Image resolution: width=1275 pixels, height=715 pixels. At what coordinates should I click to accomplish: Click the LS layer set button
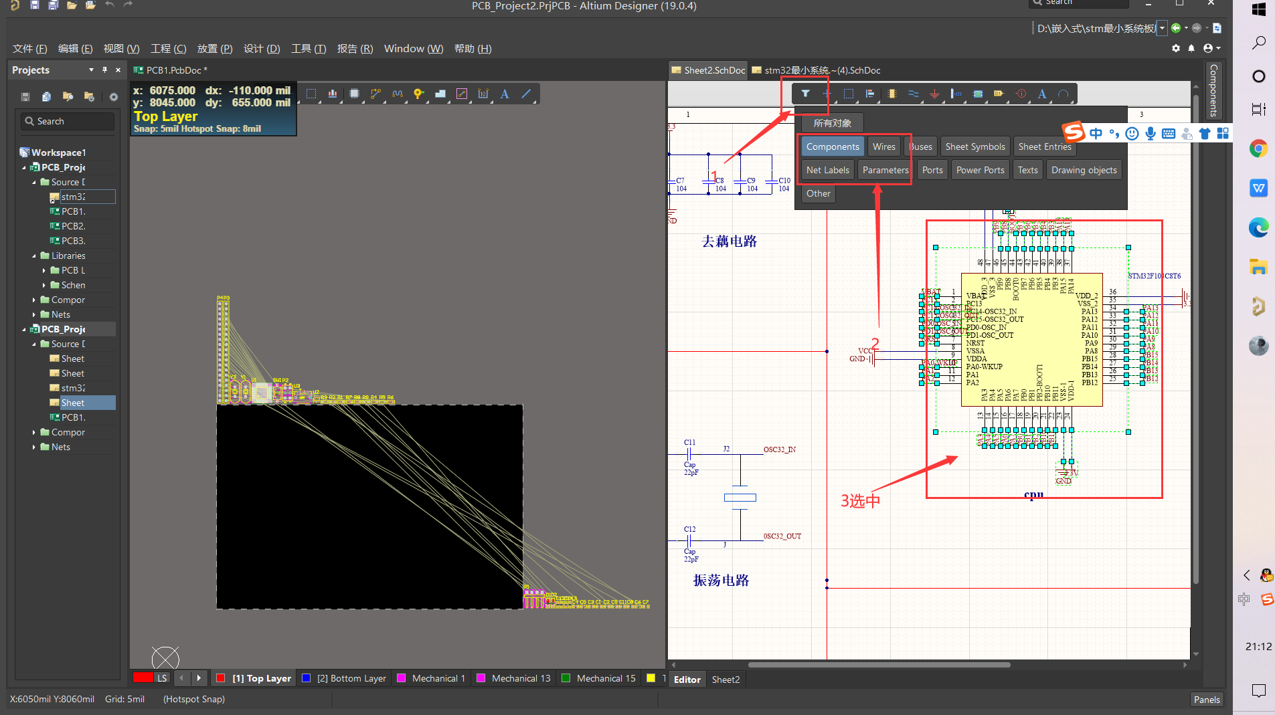[162, 678]
